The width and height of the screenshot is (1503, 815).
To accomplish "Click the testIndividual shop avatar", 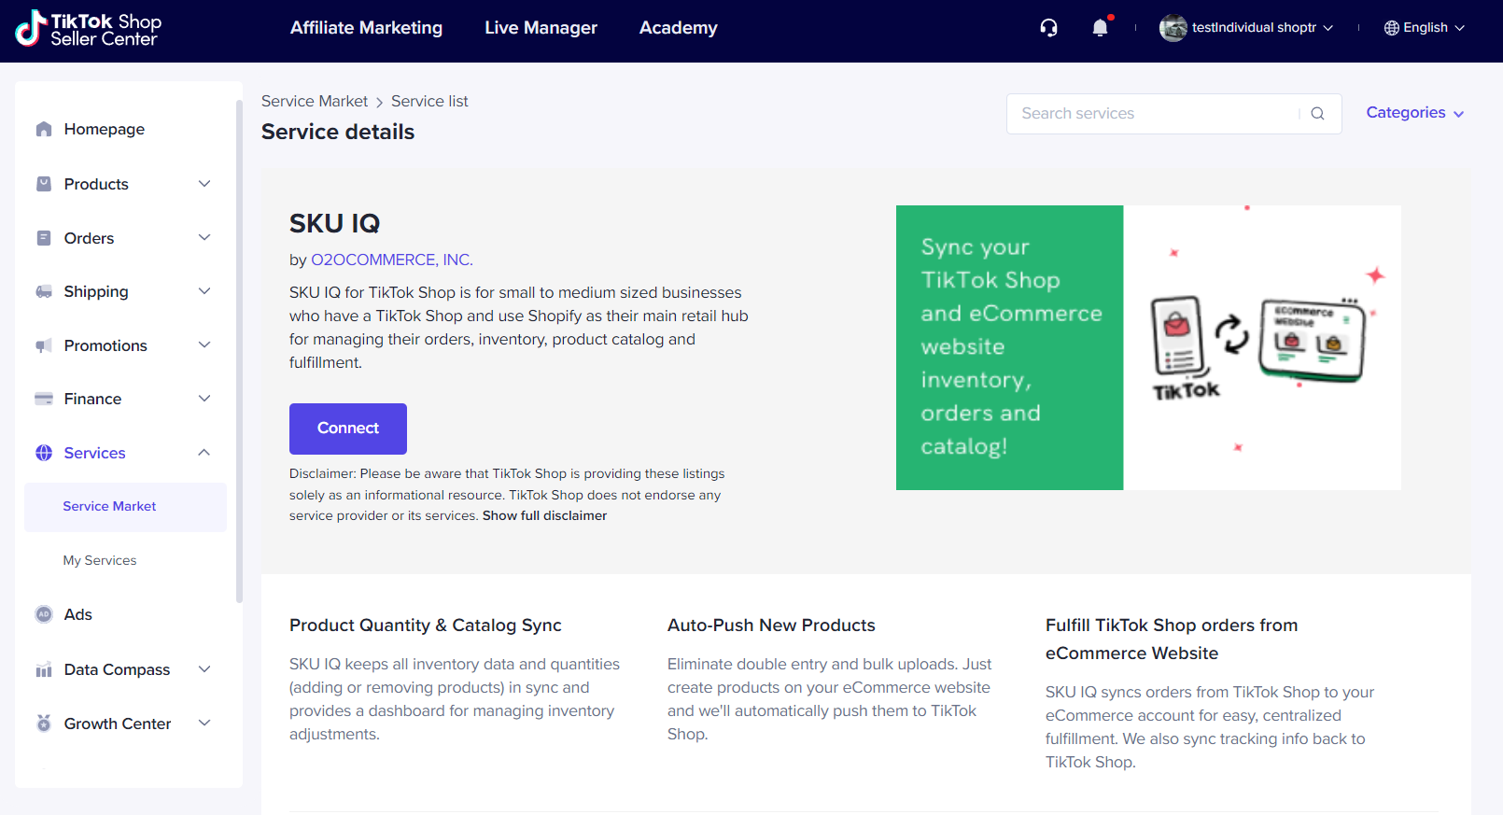I will (x=1173, y=28).
